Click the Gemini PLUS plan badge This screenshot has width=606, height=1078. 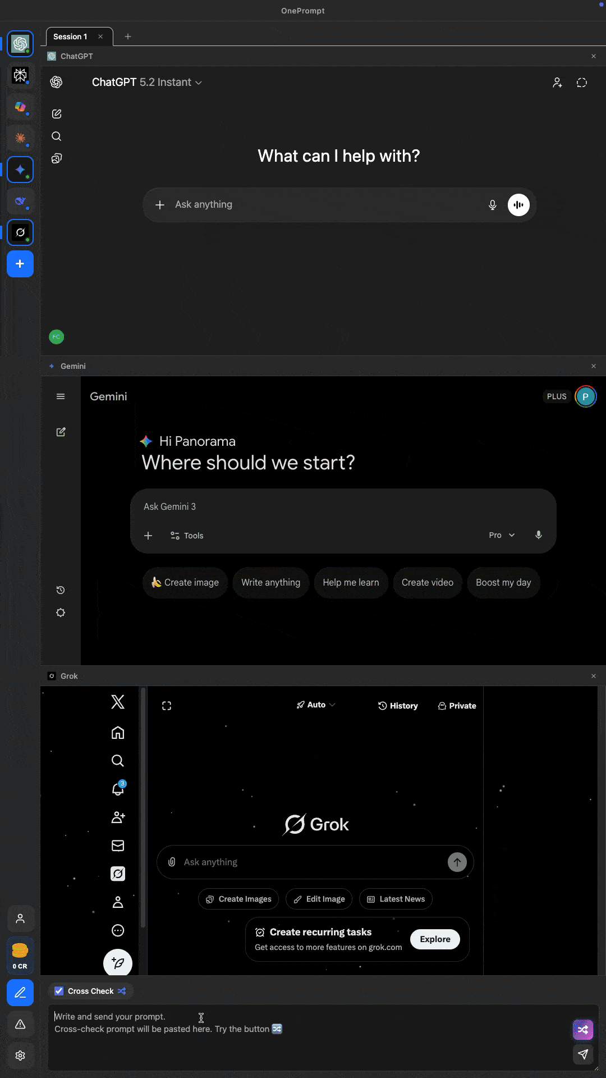[x=557, y=396]
